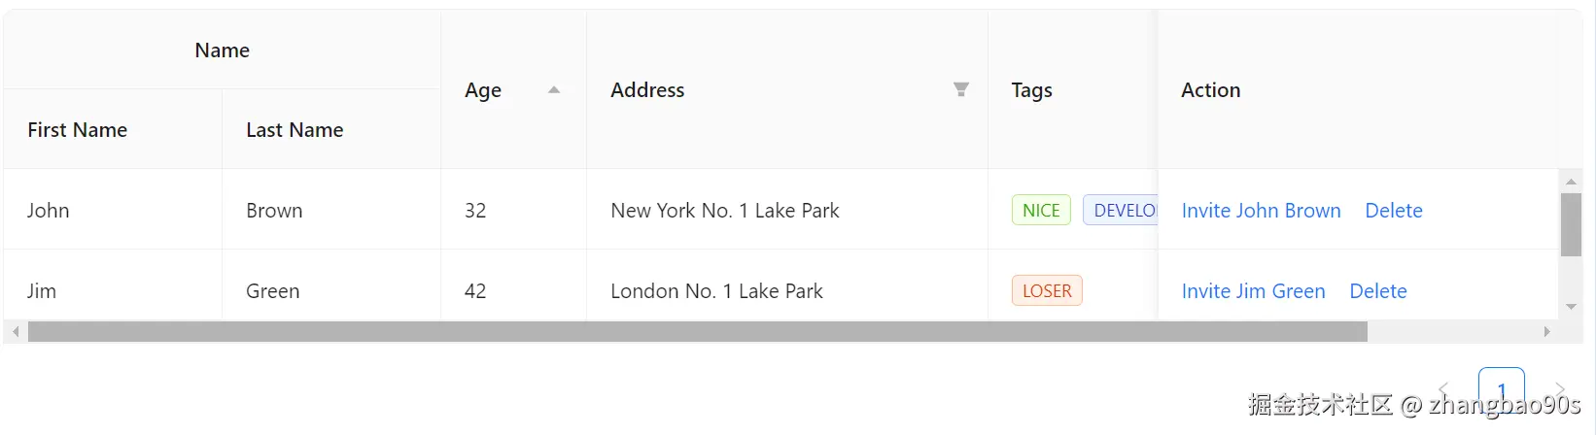The width and height of the screenshot is (1596, 435).
Task: Open the Address column filter icon
Action: pos(961,89)
